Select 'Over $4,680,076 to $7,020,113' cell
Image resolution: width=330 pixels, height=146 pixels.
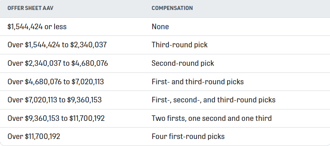coord(56,82)
